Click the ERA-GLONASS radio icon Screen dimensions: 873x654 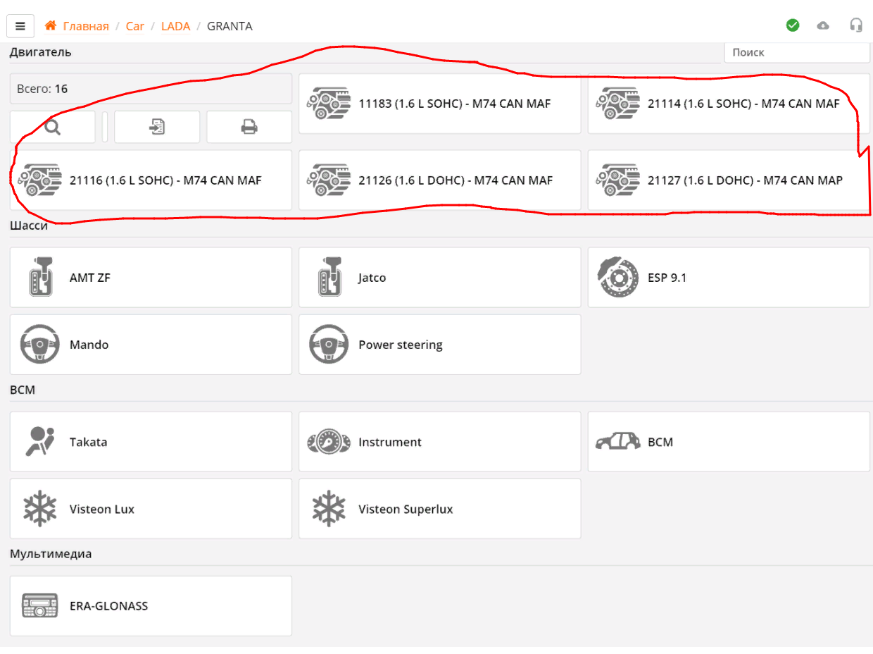coord(39,606)
